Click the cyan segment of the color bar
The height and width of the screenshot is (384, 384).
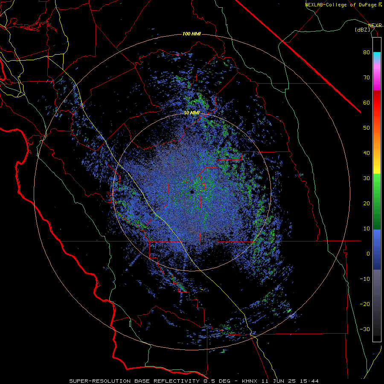pos(377,56)
